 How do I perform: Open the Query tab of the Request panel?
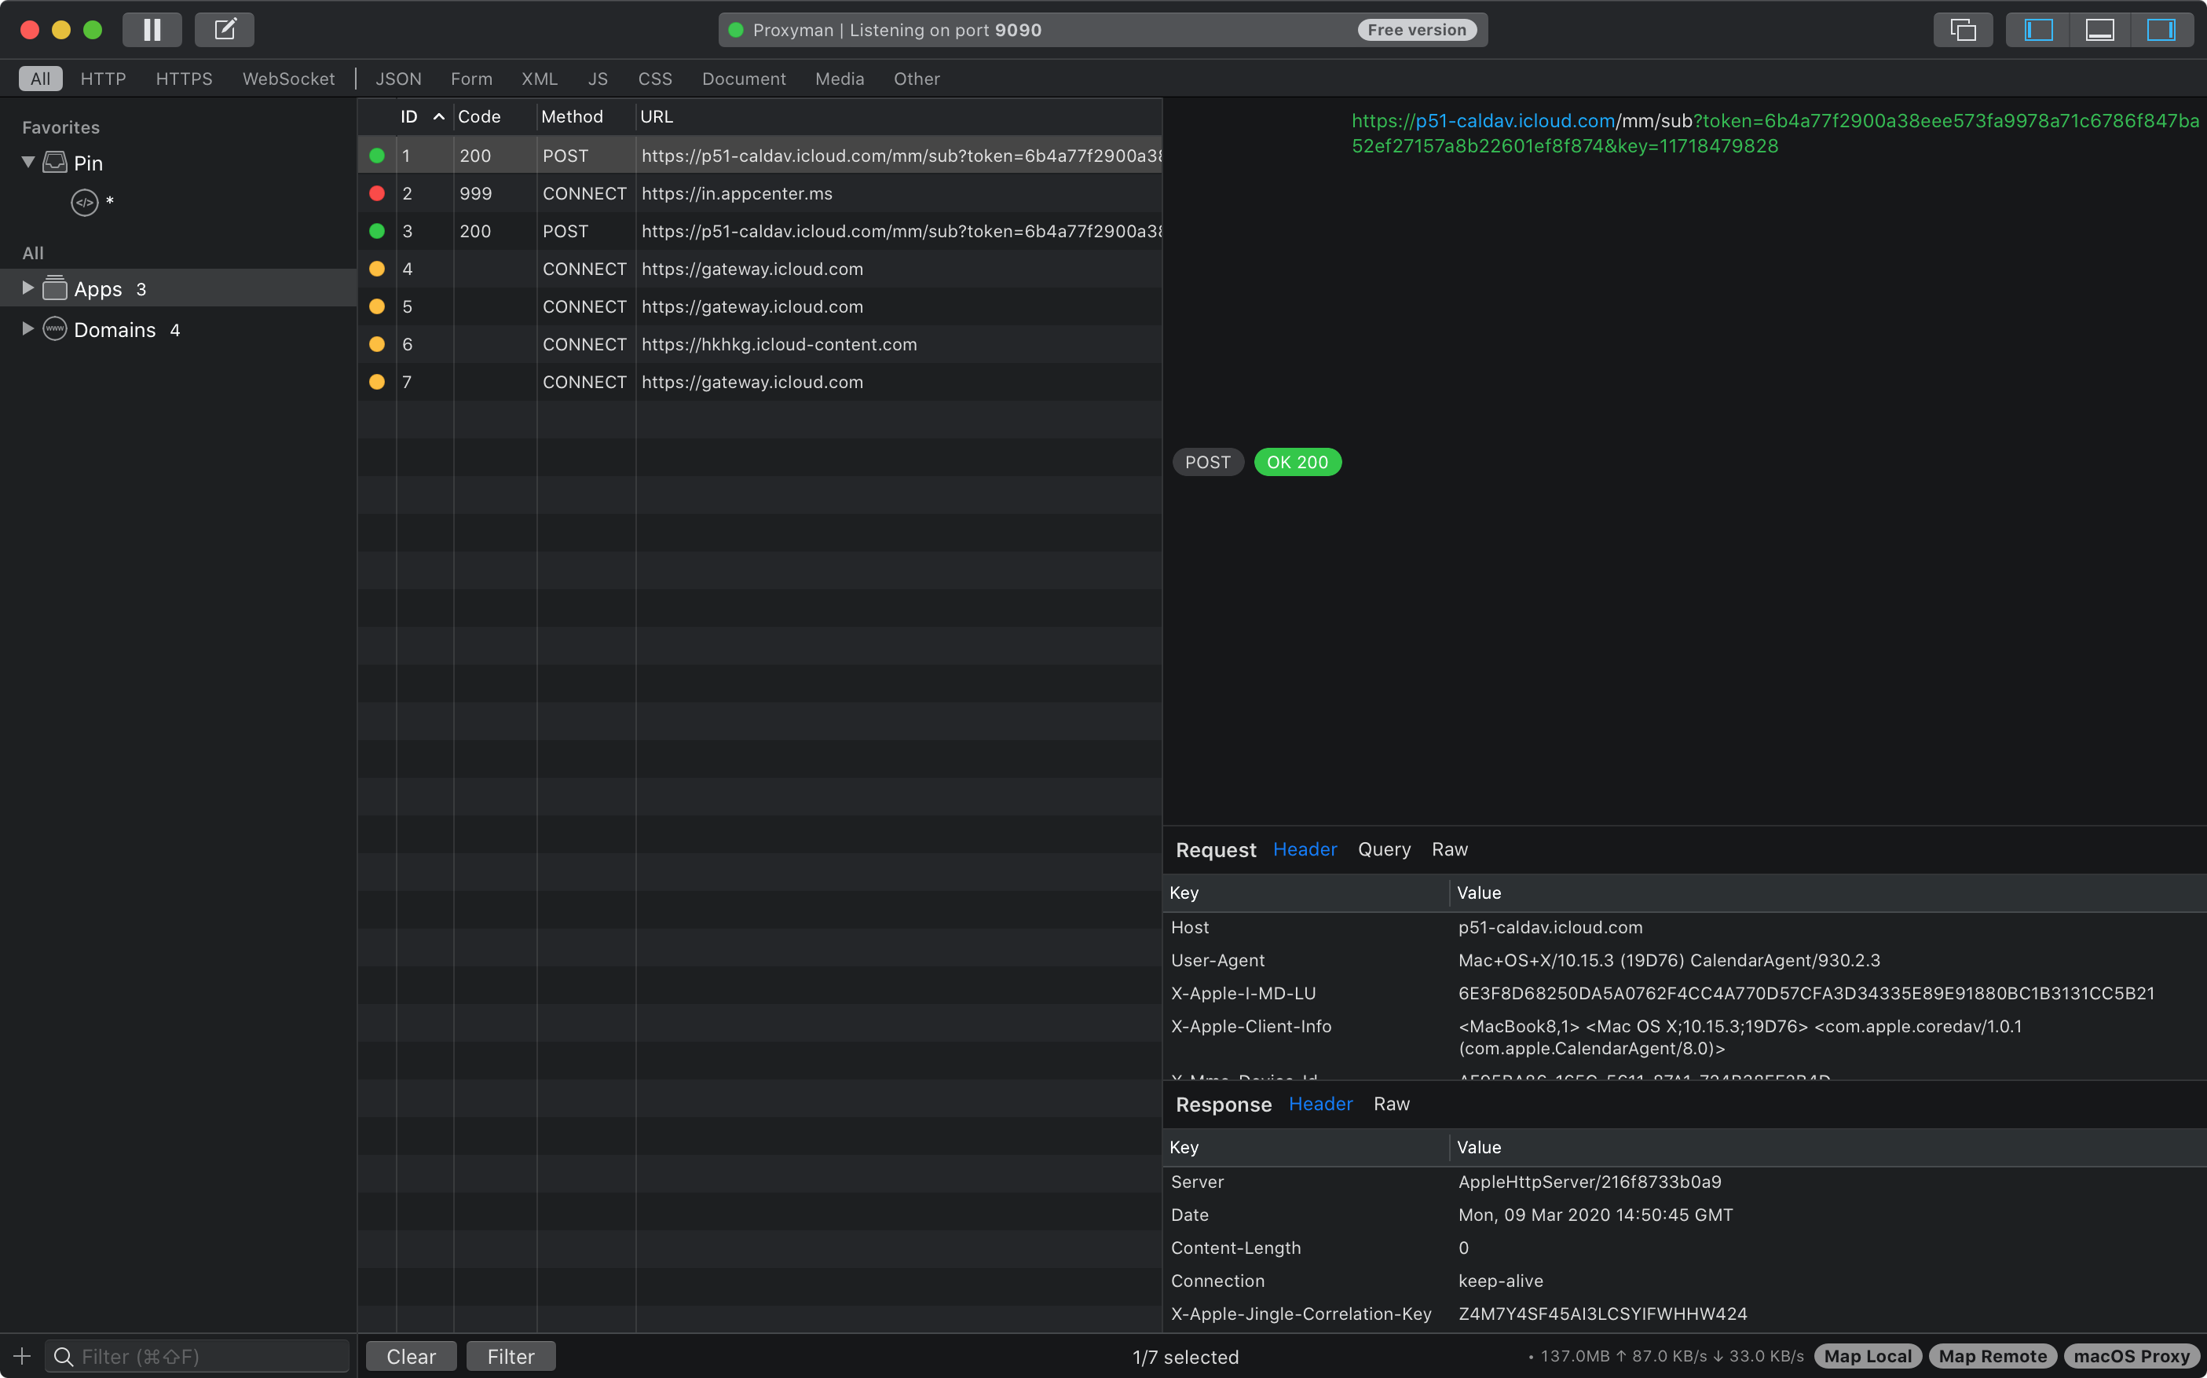tap(1384, 848)
